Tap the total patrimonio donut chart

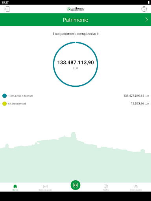coord(75,64)
